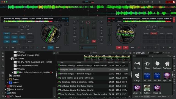176x99 pixels.
Task: Toggle the right channel headphone cue button
Action: coord(94,41)
